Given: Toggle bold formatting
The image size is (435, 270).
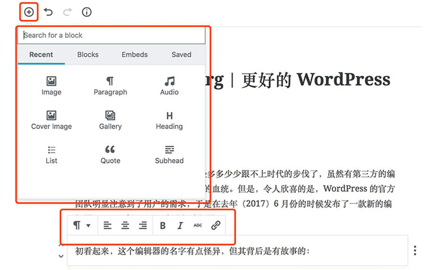Looking at the screenshot, I should [x=163, y=225].
